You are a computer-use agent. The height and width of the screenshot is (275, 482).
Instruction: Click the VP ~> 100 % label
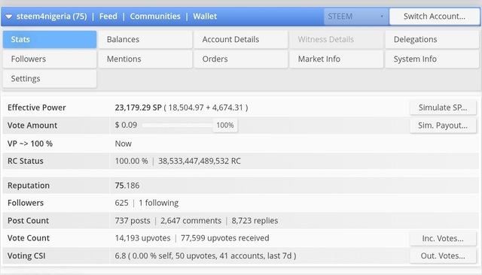(x=30, y=144)
